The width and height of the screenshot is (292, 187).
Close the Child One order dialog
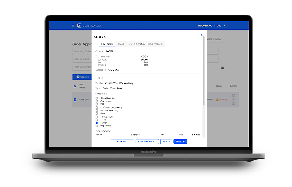[202, 35]
